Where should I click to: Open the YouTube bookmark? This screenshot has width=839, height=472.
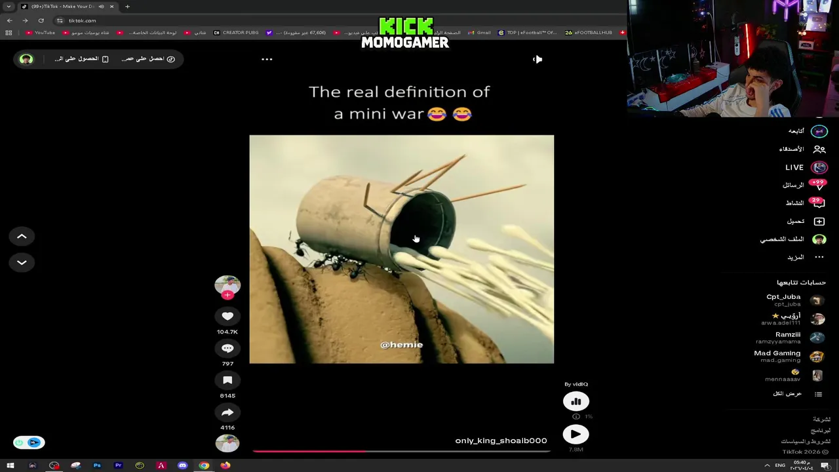41,33
